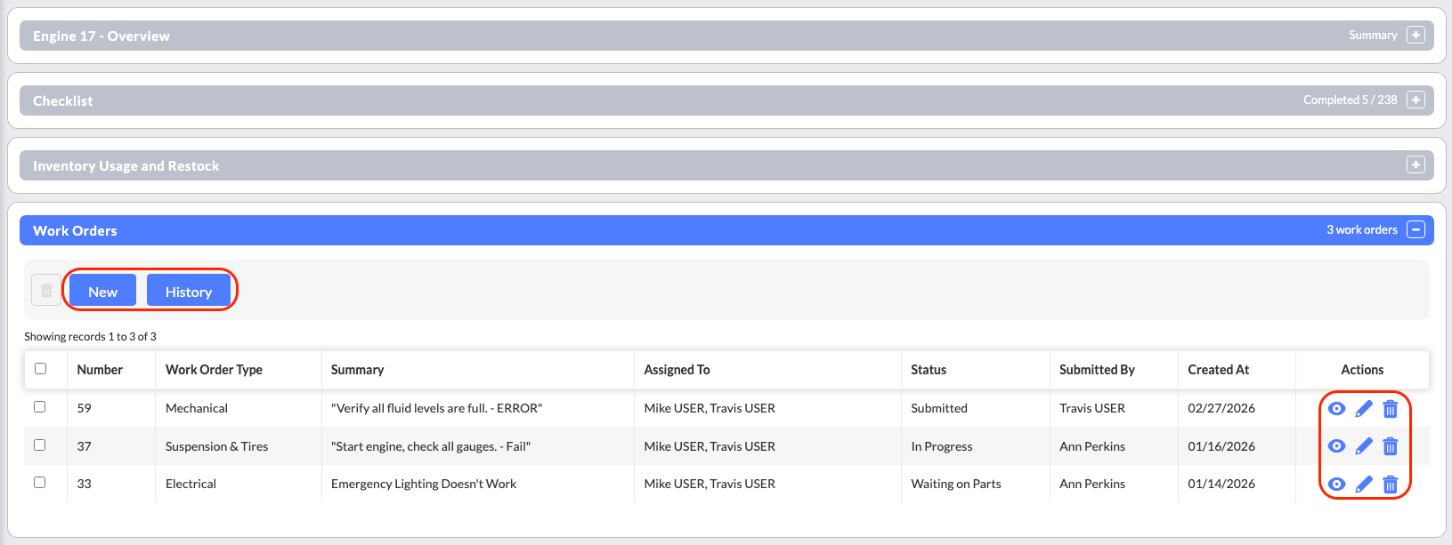
Task: Sort by Created At column header
Action: pyautogui.click(x=1218, y=370)
